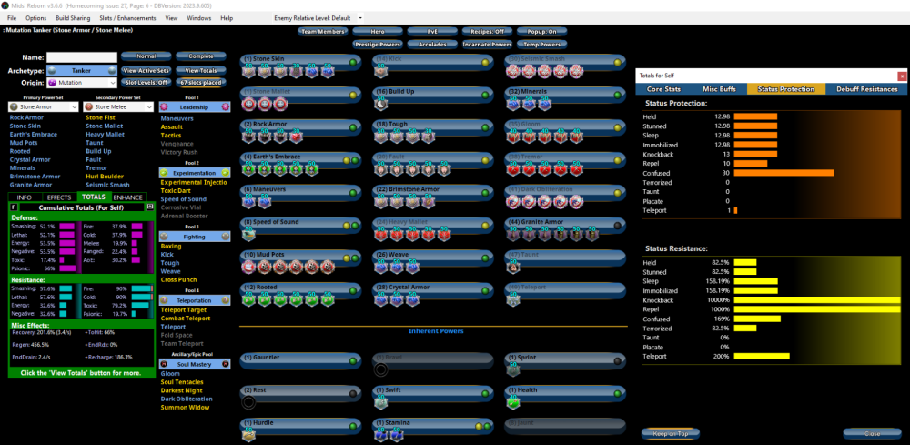
Task: Open the Archetype Tanker dropdown
Action: pyautogui.click(x=82, y=70)
